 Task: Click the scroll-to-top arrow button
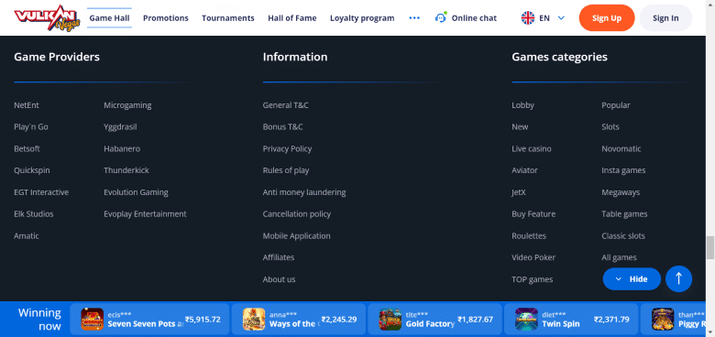pyautogui.click(x=678, y=278)
